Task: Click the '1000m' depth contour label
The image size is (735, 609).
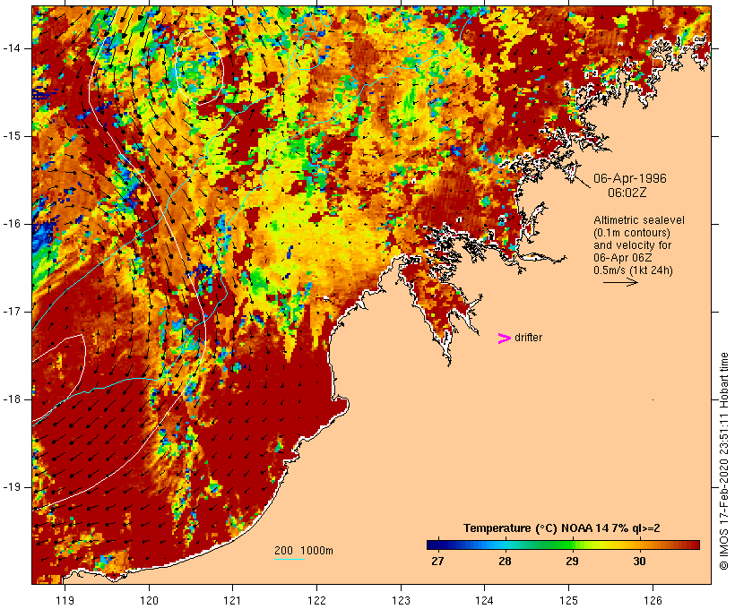Action: [316, 551]
